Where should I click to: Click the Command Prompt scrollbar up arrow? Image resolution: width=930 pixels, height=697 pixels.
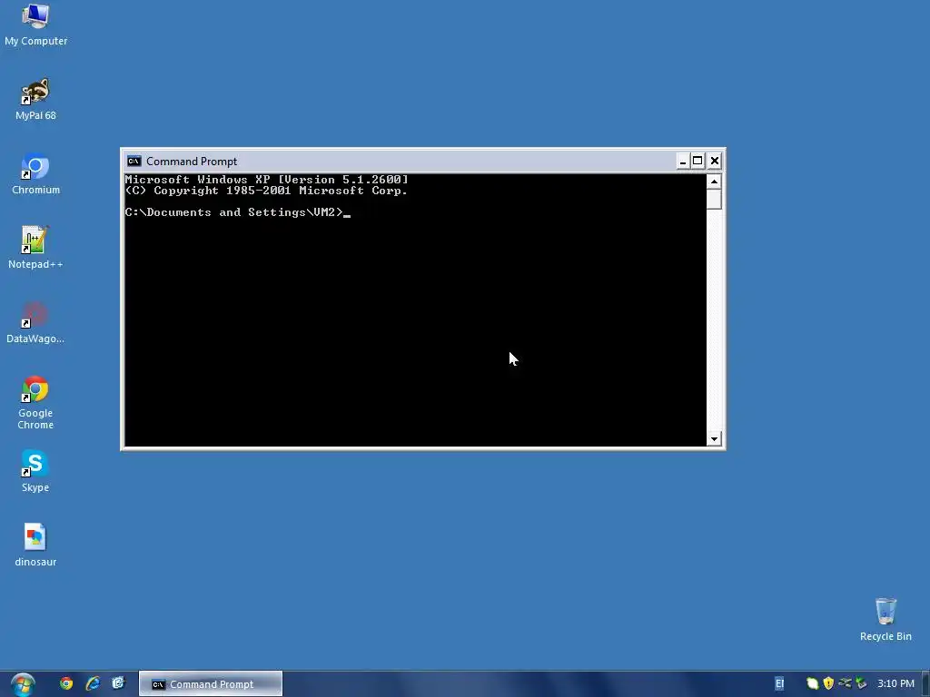tap(714, 182)
